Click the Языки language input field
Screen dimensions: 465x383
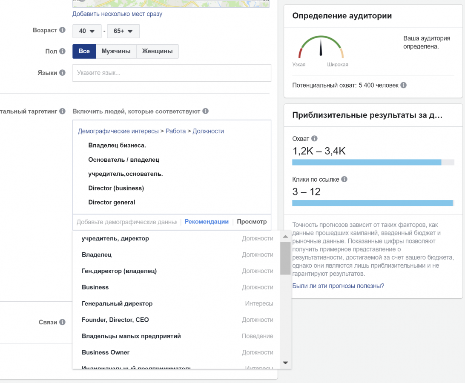pos(172,73)
